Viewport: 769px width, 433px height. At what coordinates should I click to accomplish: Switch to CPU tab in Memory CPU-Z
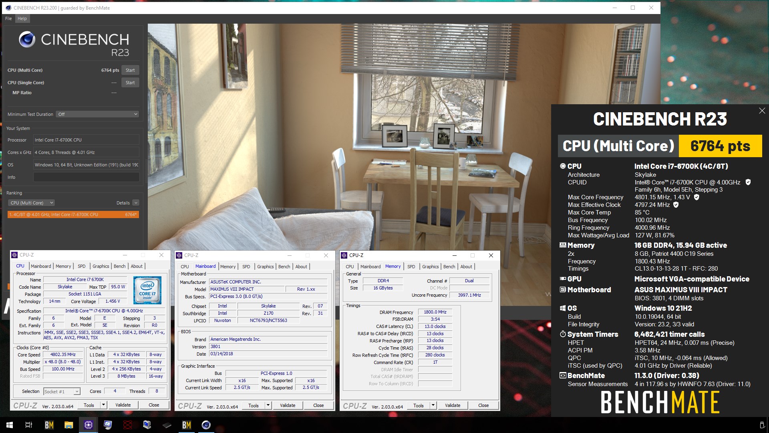(x=350, y=267)
